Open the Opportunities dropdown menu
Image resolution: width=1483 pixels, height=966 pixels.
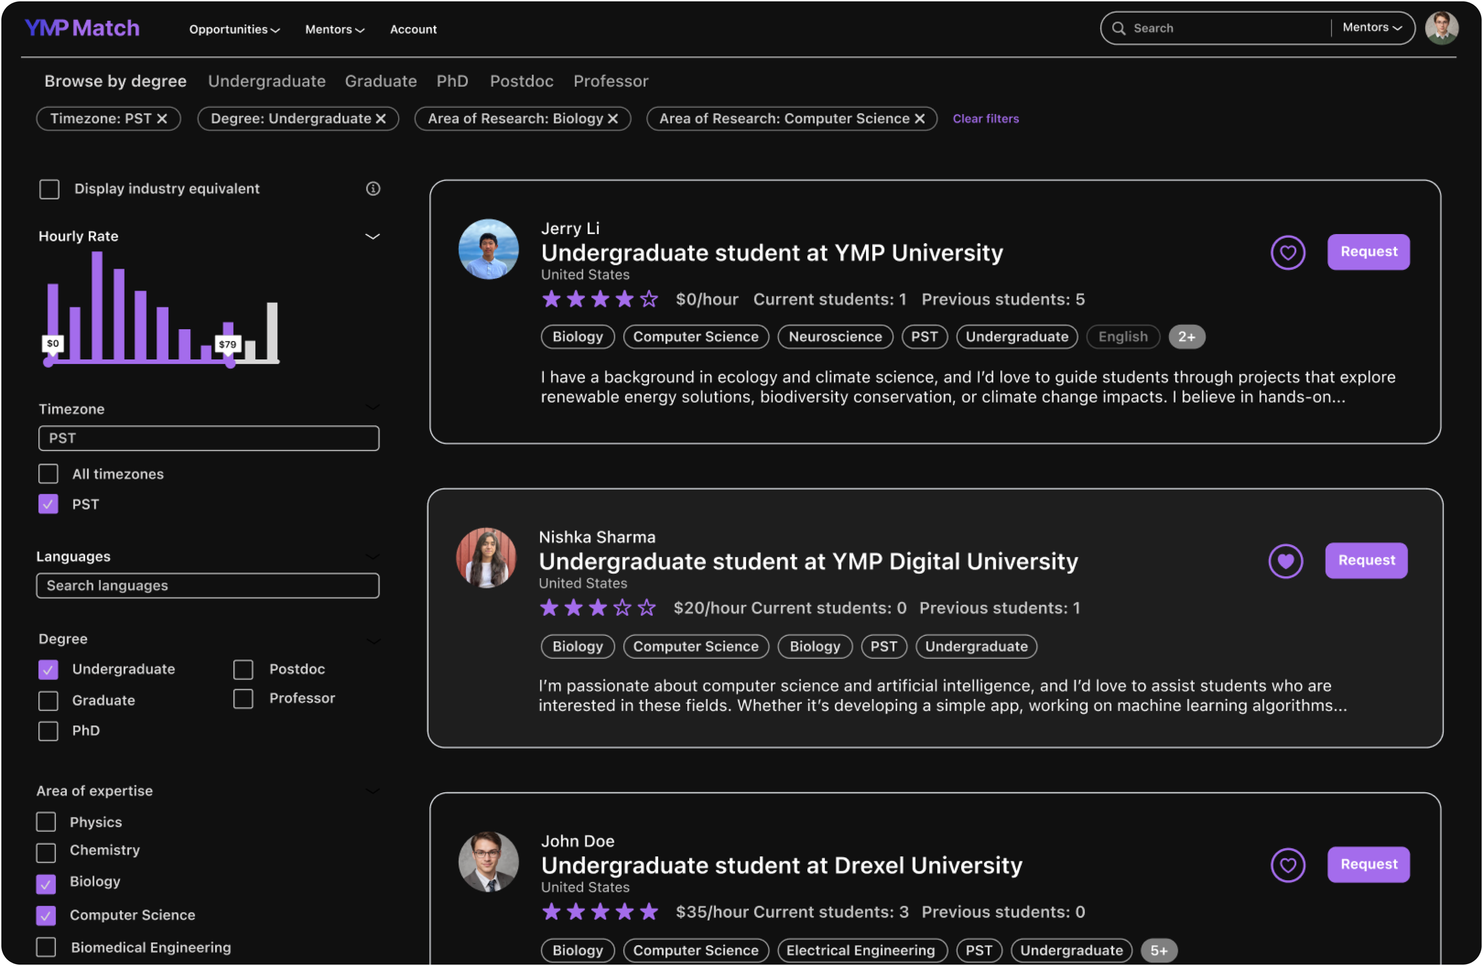[x=234, y=29]
